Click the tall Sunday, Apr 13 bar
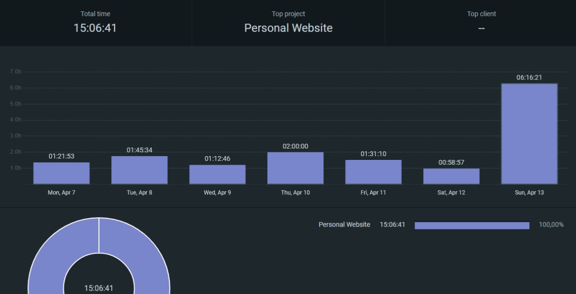Screen dimensions: 576x294 [x=529, y=134]
